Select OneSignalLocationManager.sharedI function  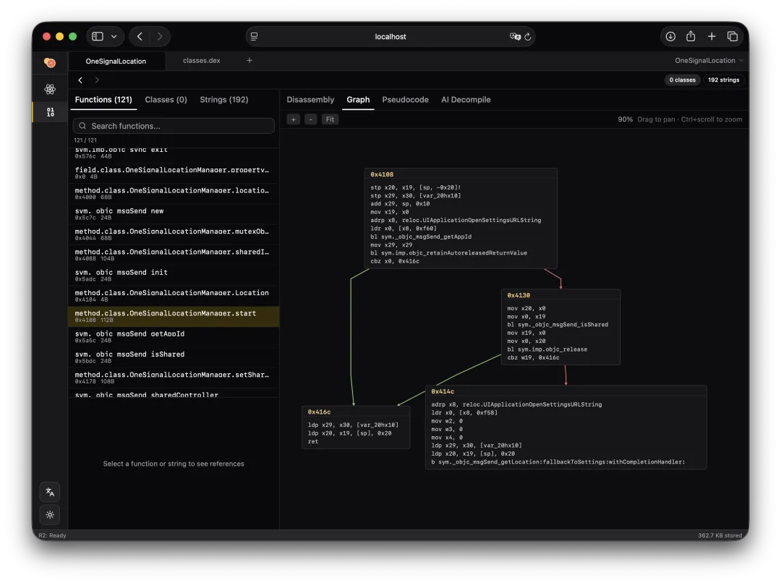174,255
